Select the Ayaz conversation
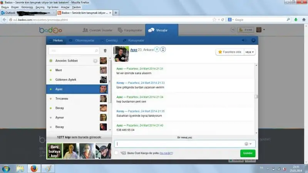Viewport: 308px width, 173px height. click(x=77, y=89)
